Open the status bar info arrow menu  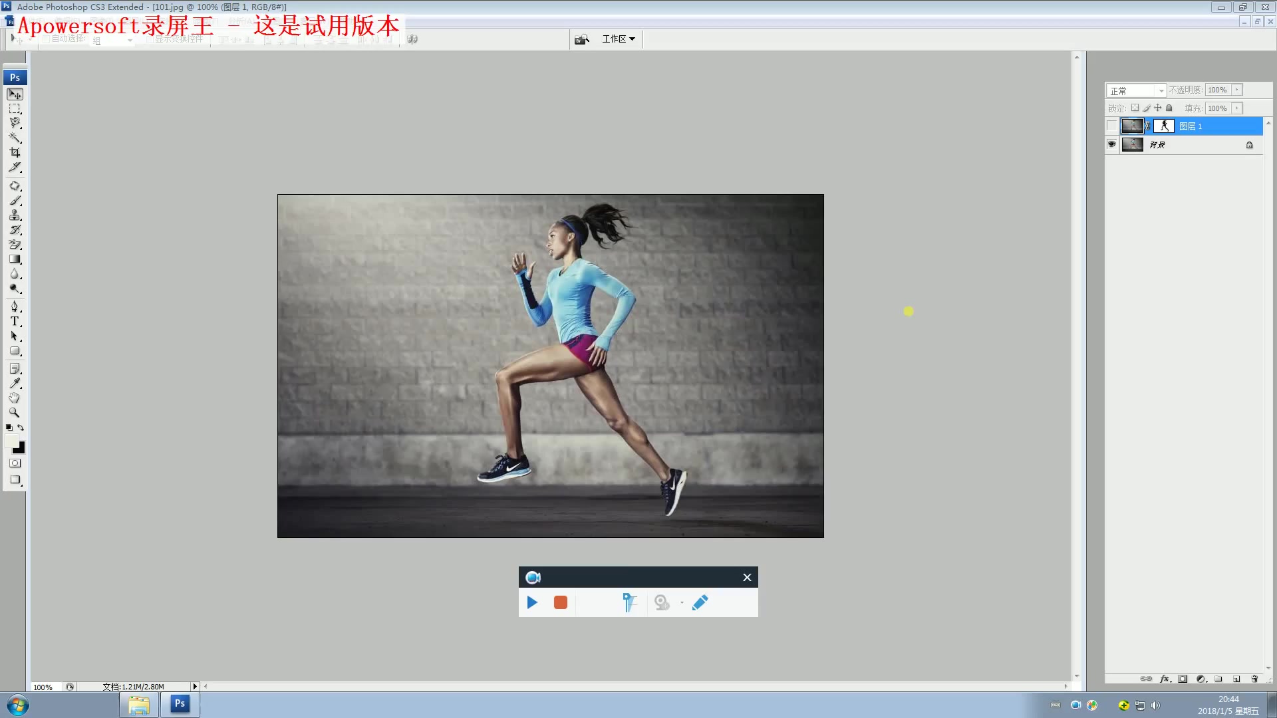pyautogui.click(x=195, y=687)
